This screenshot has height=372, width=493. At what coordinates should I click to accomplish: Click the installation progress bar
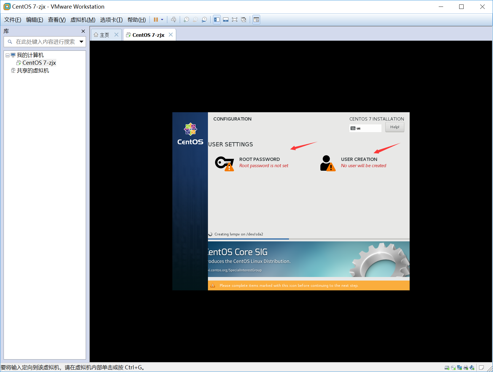point(309,239)
